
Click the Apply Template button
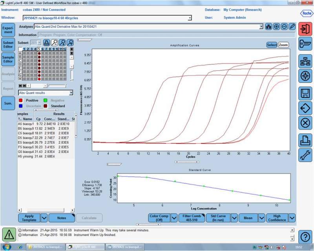click(29, 218)
